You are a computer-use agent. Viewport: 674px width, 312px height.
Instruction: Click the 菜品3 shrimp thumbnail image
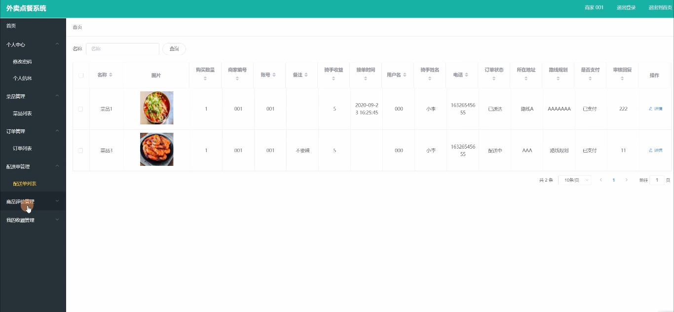pos(156,149)
